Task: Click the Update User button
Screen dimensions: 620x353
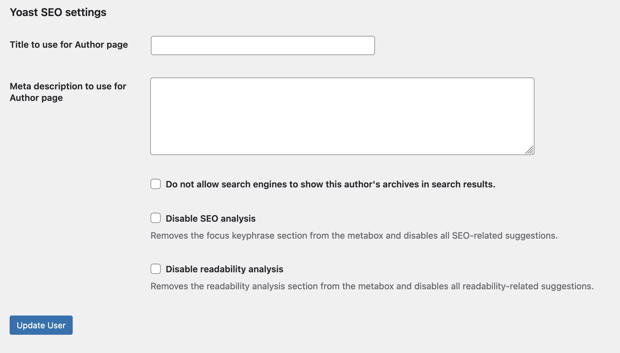Action: [x=41, y=325]
